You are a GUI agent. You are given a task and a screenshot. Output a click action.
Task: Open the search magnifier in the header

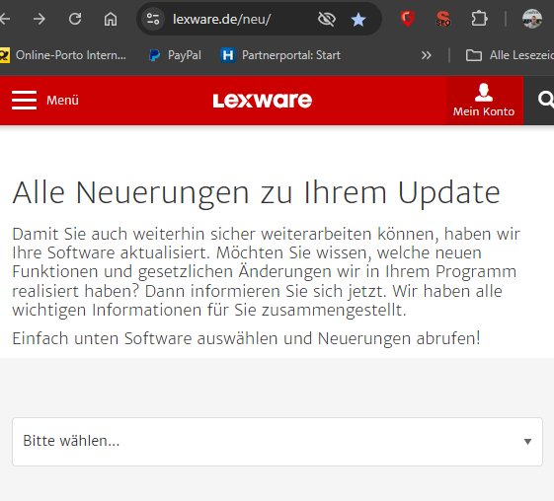[545, 100]
